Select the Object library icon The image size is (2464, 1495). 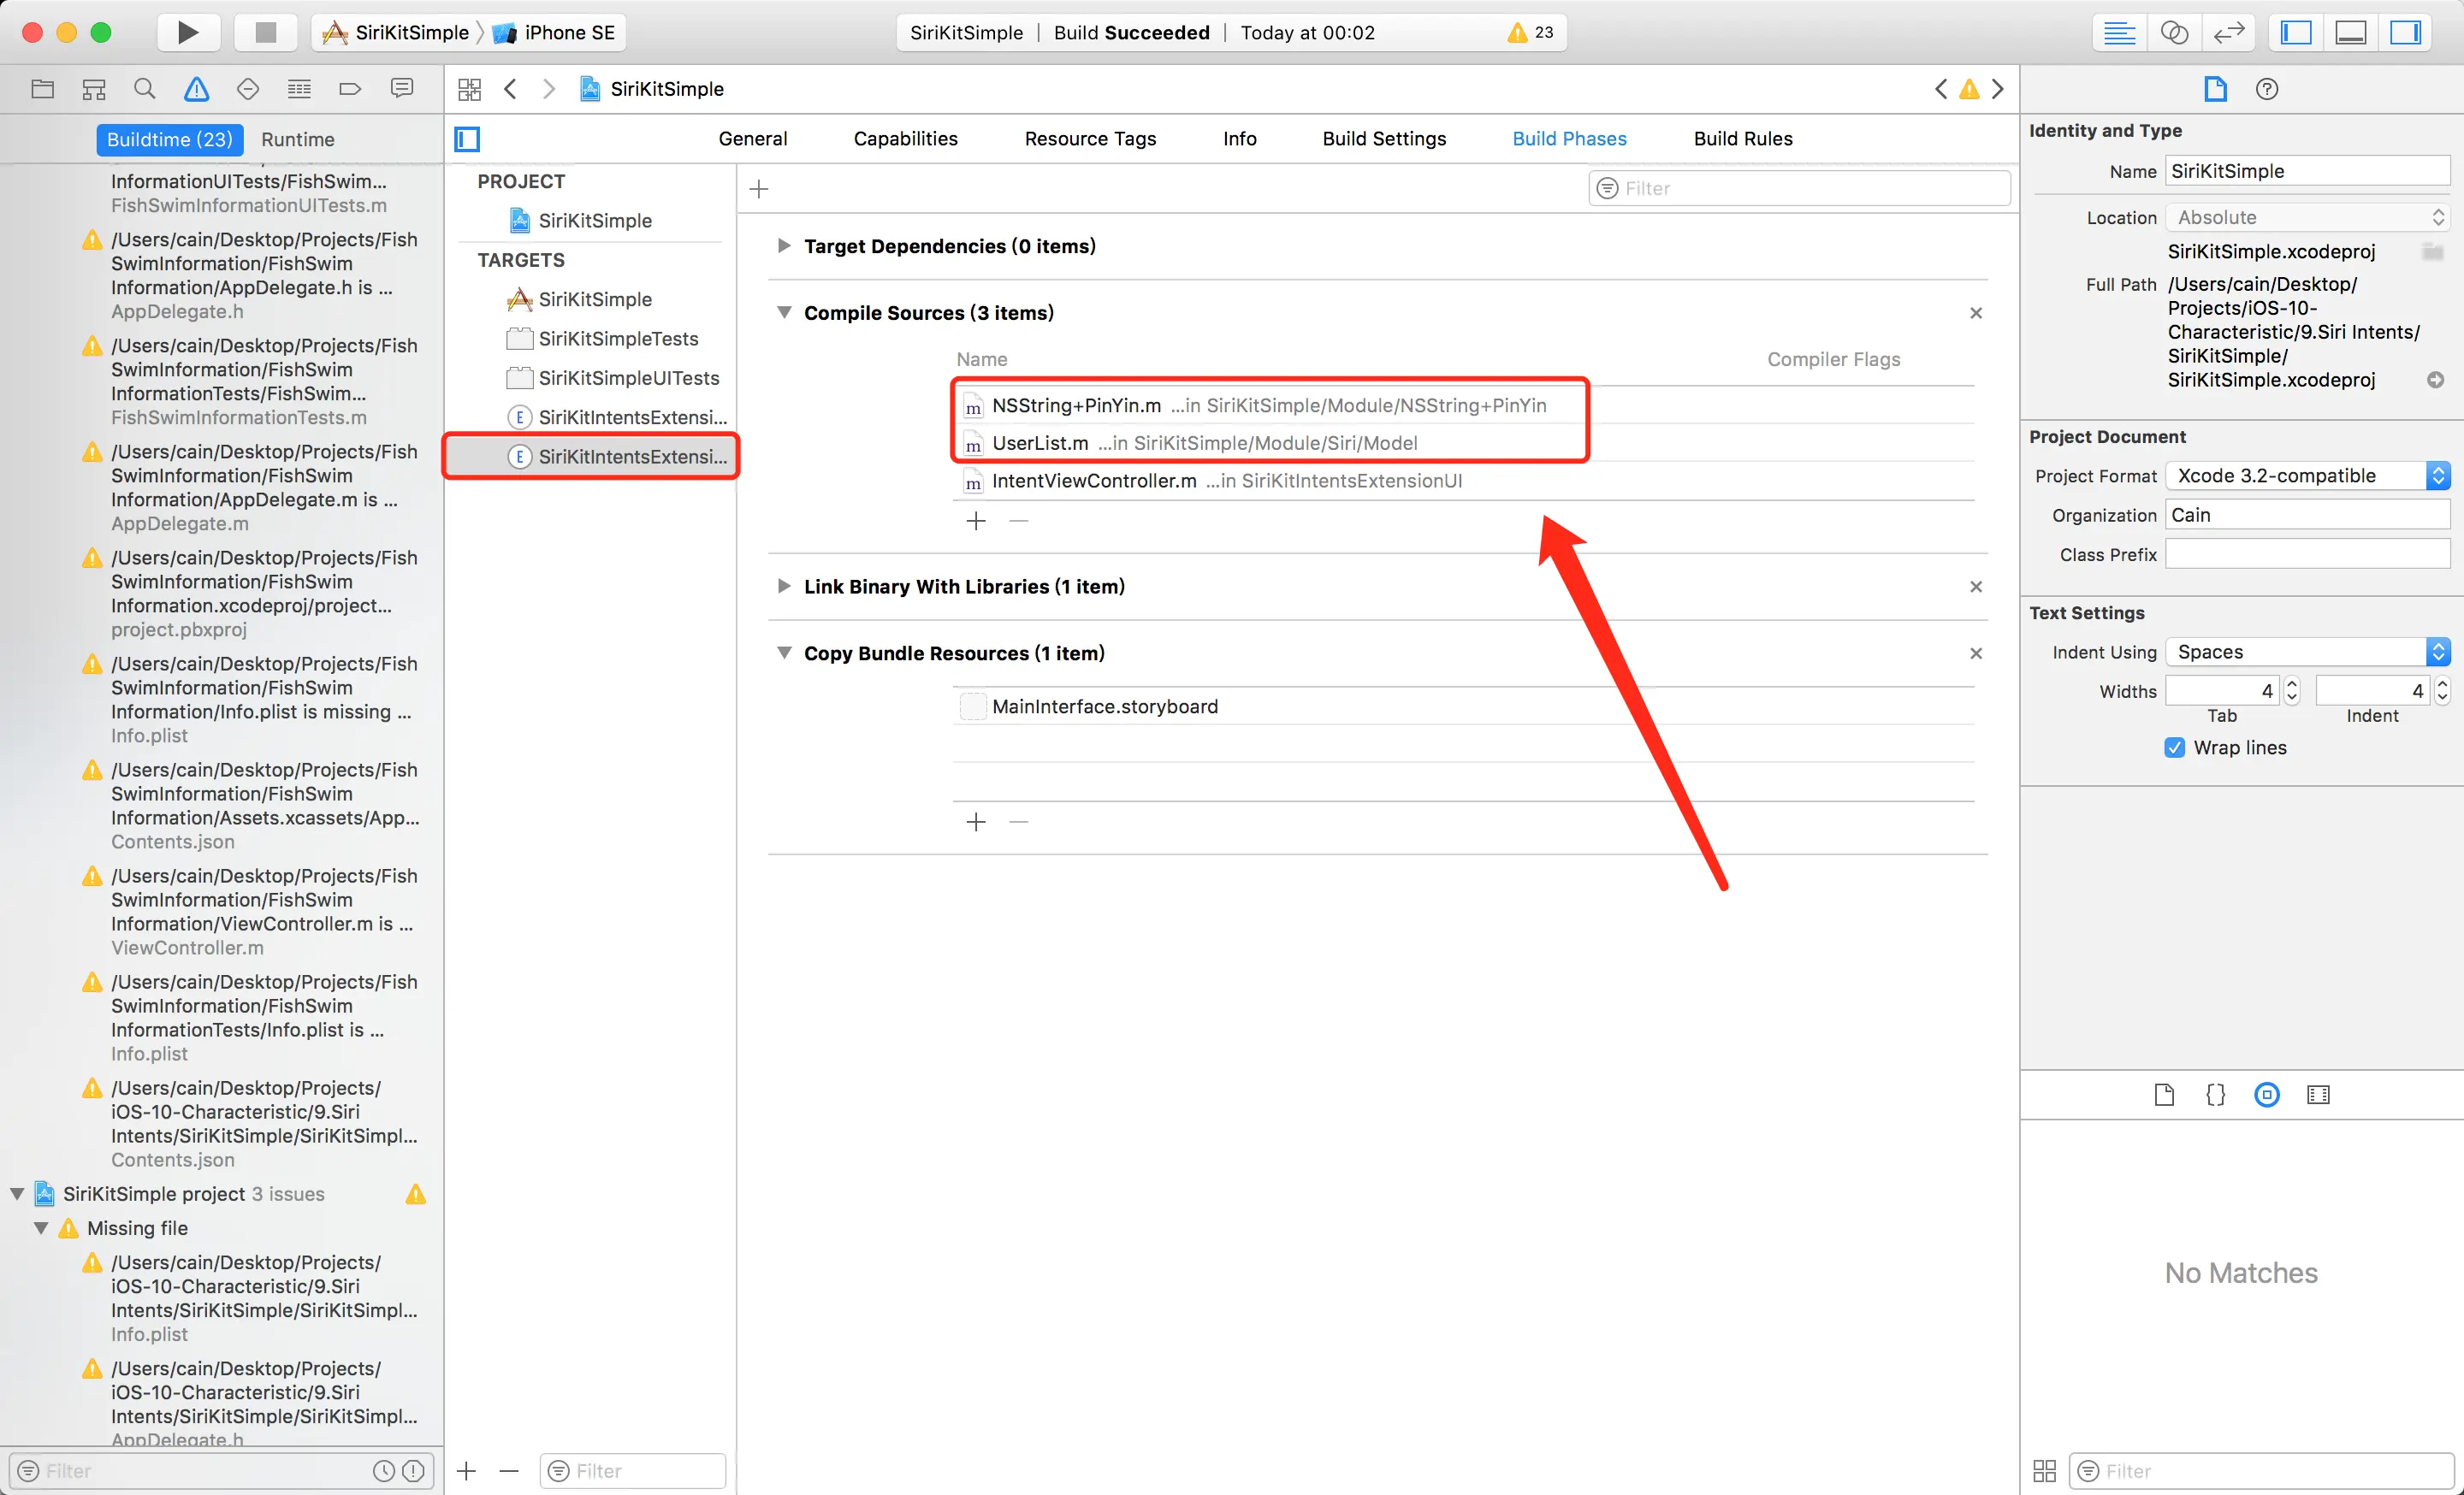2266,1094
